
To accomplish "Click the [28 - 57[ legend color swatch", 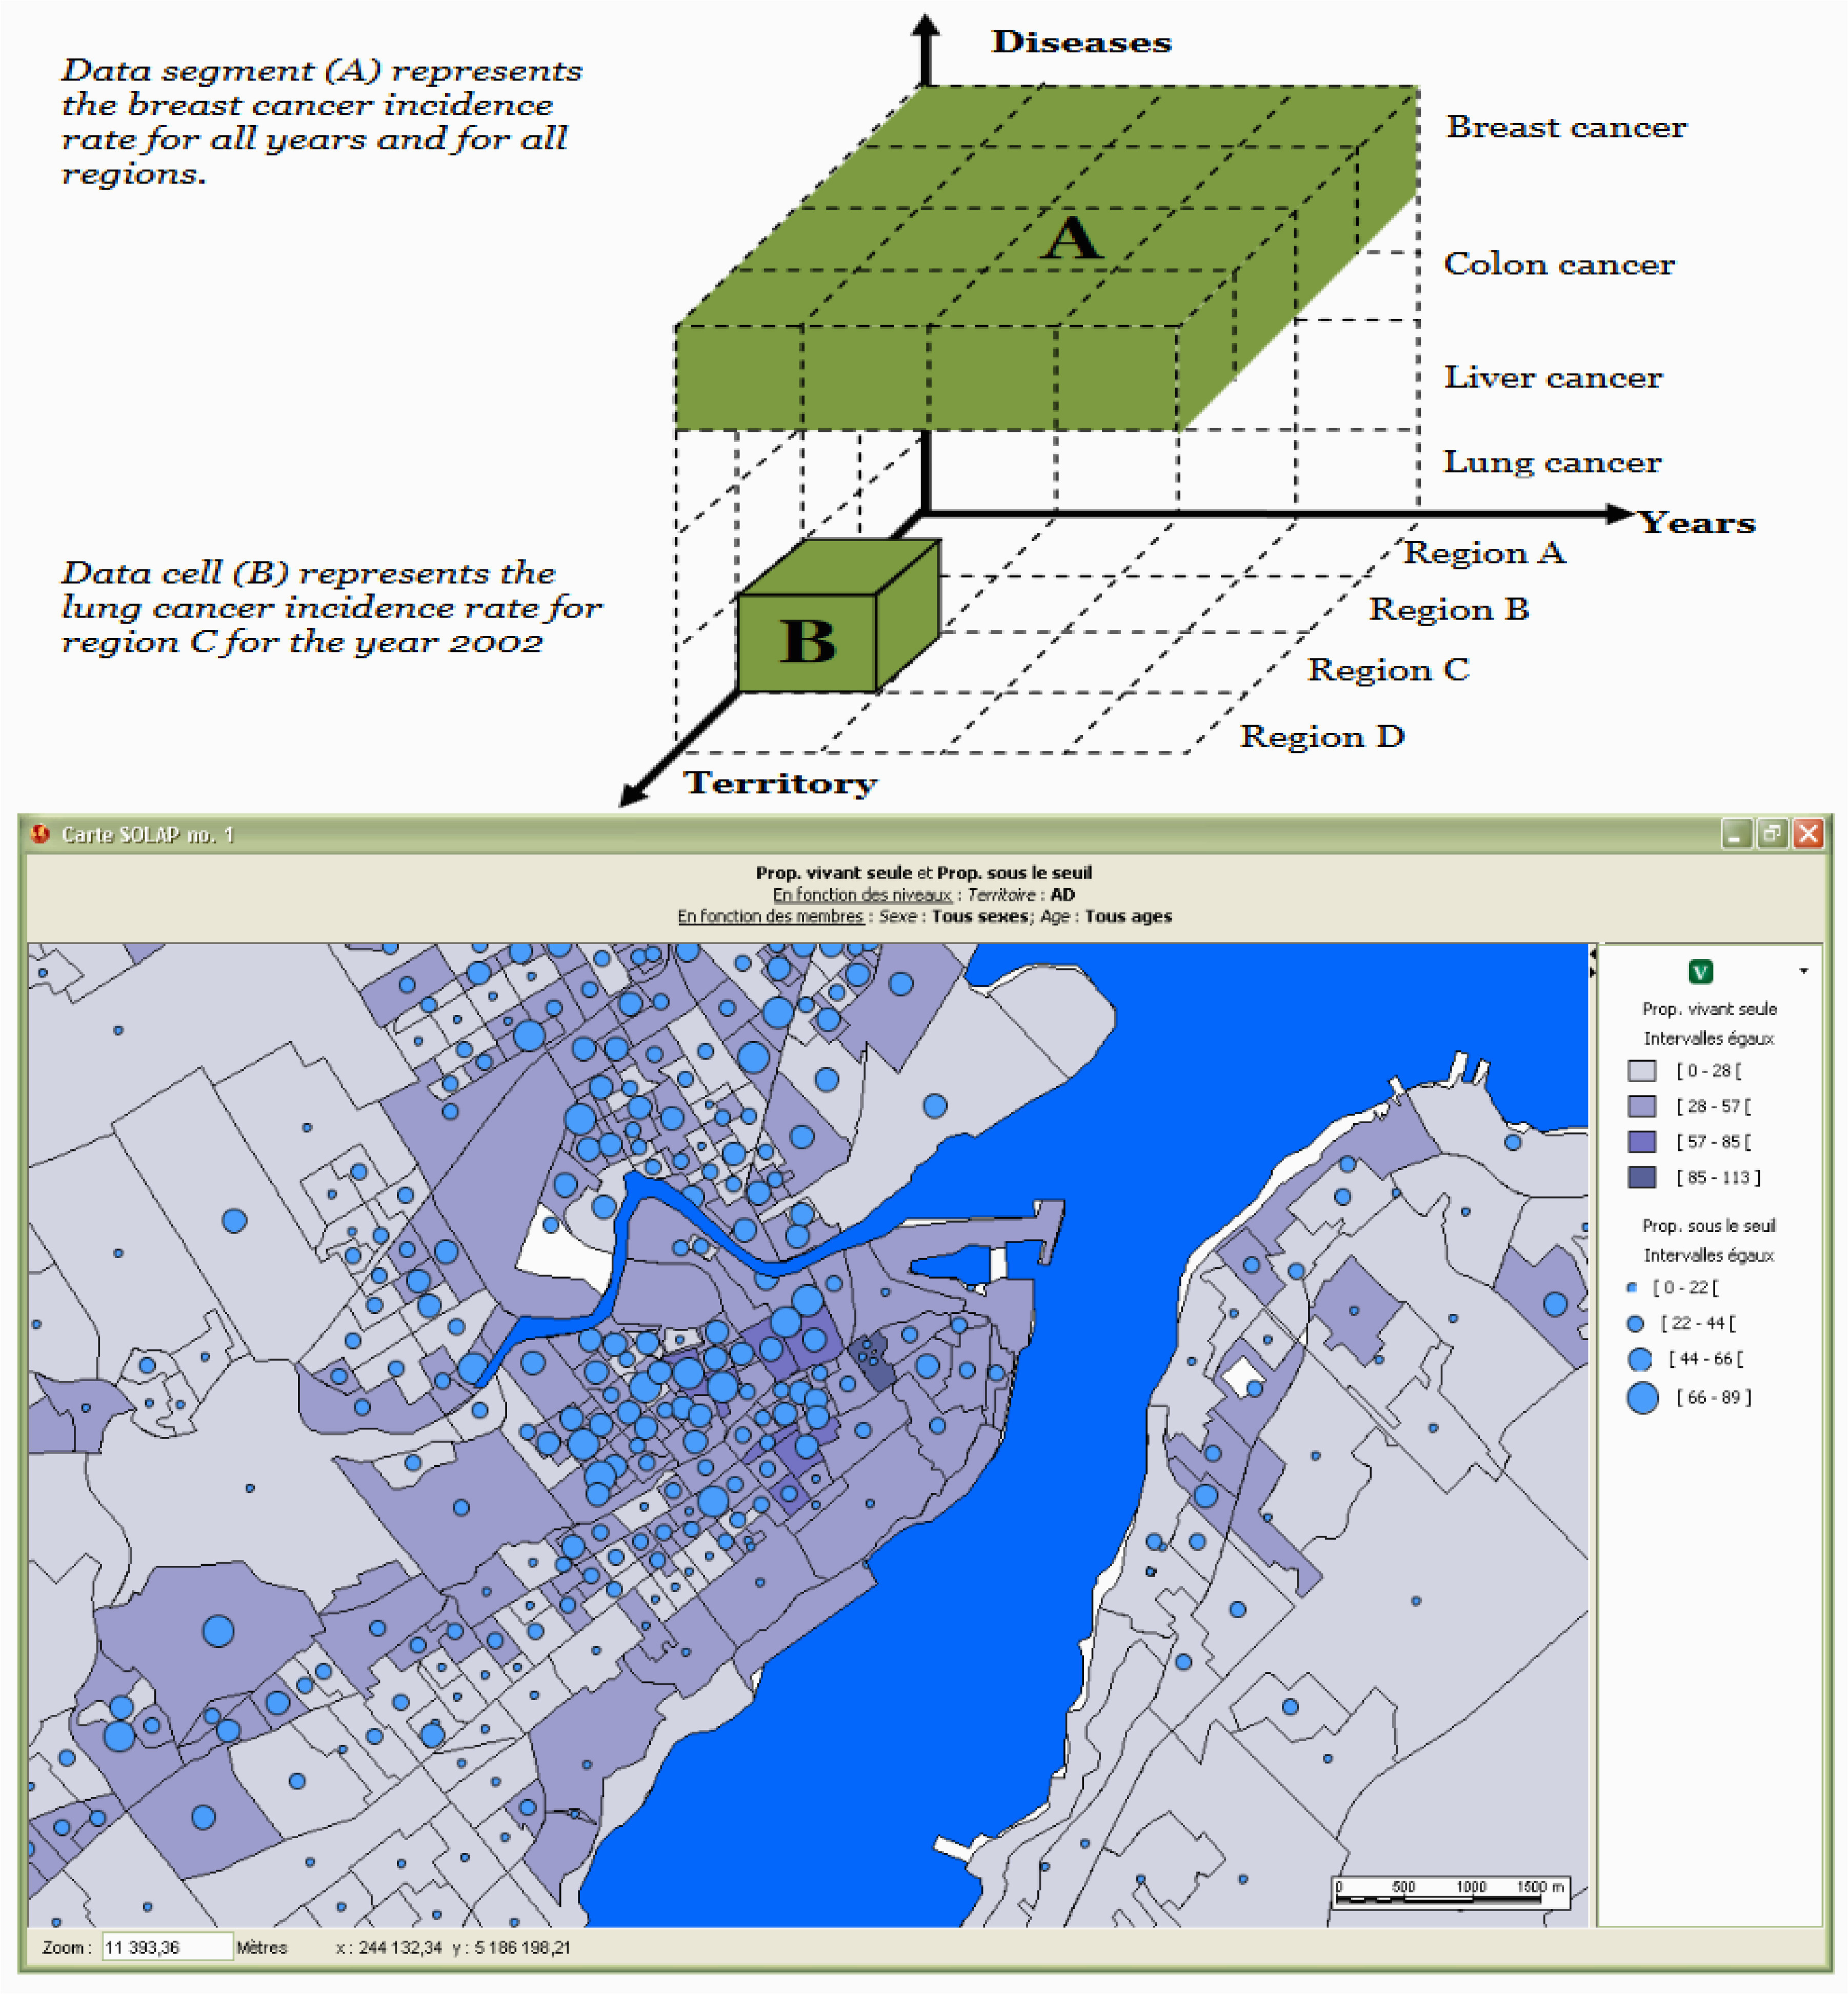I will pyautogui.click(x=1642, y=1106).
